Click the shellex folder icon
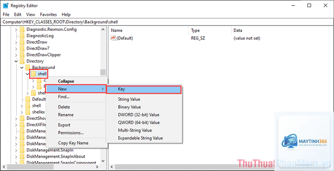This screenshot has width=334, height=171. (28, 112)
